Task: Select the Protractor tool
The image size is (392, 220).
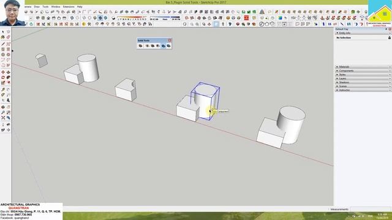Action: (x=3, y=95)
